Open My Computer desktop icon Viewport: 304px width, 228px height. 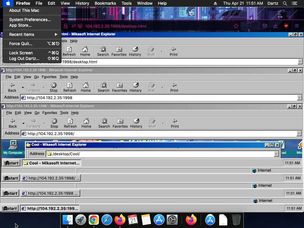coord(13,147)
